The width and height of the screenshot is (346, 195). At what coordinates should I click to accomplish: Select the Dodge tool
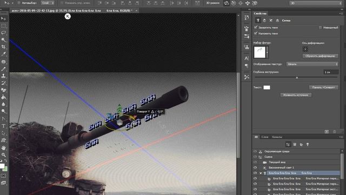click(x=4, y=111)
